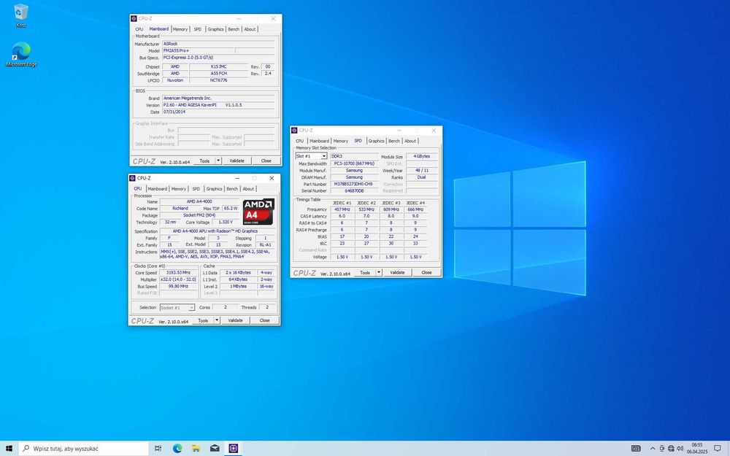Open the Mail app on the taskbar
Screen dimensions: 730x456
click(215, 449)
